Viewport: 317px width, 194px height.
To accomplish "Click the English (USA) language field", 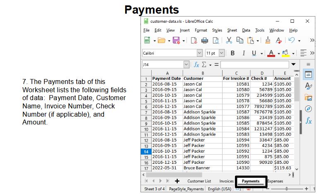I will (220, 189).
